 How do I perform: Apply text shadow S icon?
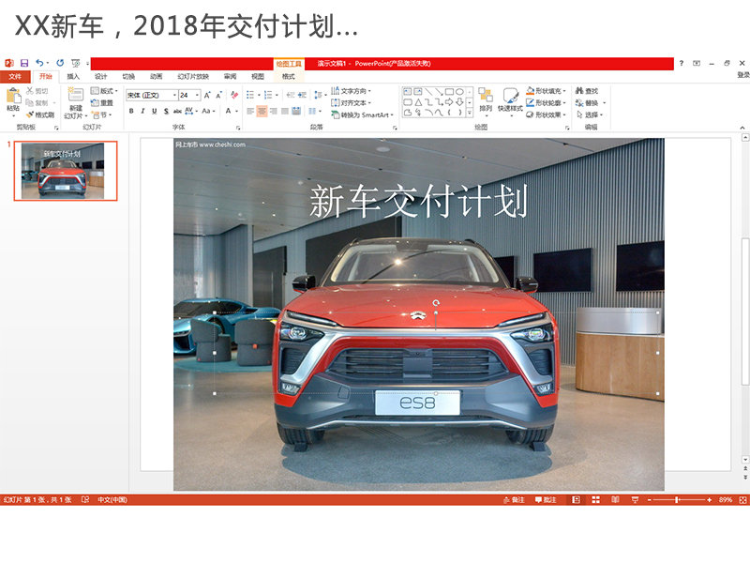pos(166,111)
